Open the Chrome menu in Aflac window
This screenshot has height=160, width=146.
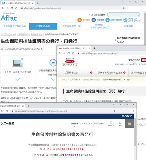143,8
